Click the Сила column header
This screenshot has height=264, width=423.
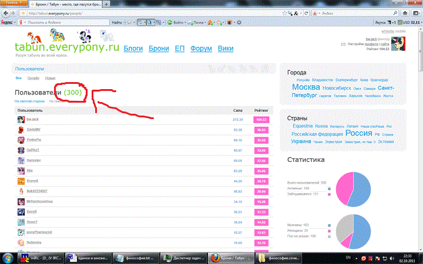point(238,110)
